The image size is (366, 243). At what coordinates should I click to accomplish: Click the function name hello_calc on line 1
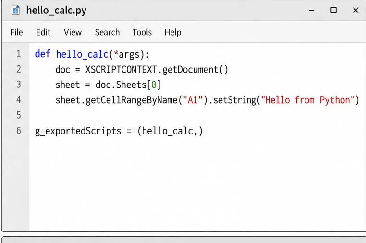82,54
